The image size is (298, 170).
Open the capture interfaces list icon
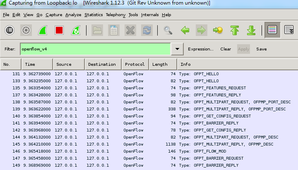[10, 30]
